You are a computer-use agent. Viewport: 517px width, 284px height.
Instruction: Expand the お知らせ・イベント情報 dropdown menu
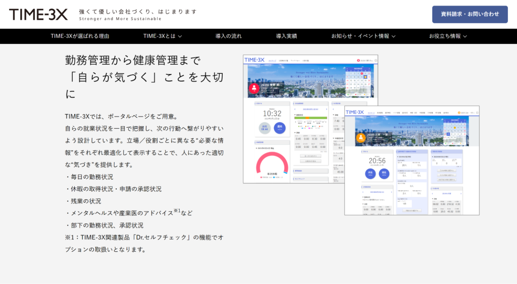click(363, 36)
